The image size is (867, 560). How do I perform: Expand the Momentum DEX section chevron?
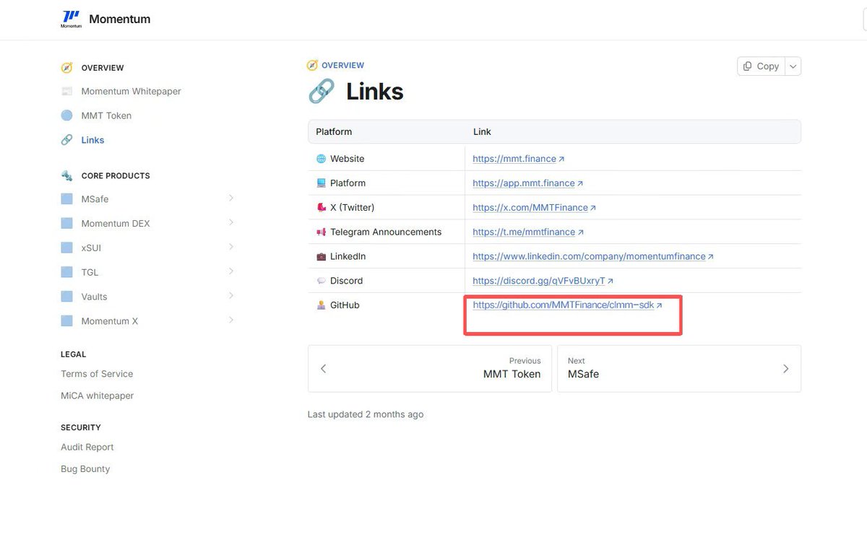(230, 223)
